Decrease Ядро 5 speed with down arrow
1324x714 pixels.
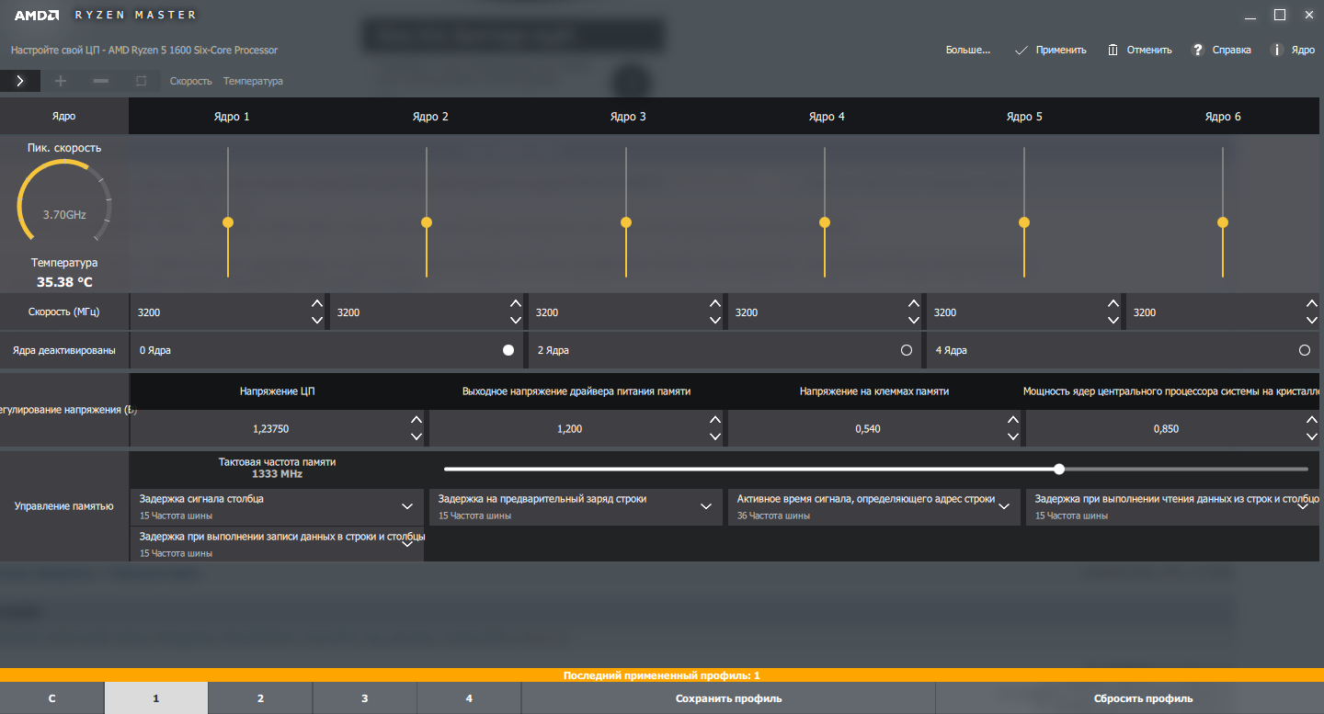pos(1113,320)
